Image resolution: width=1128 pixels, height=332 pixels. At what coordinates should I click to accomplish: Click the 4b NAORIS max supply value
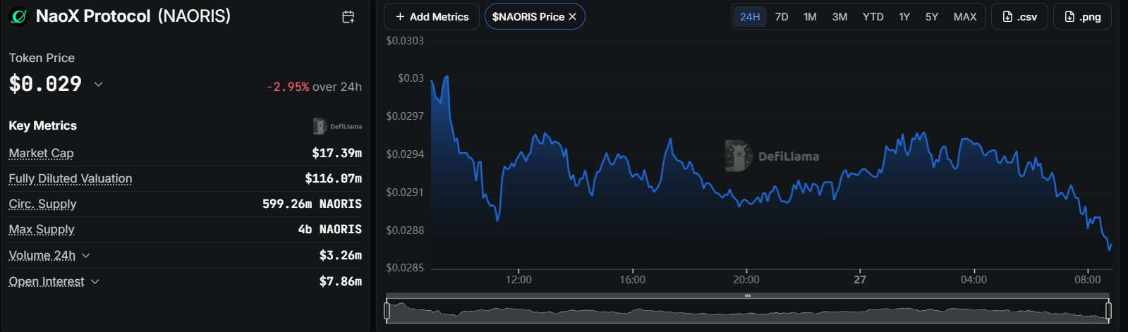(330, 229)
